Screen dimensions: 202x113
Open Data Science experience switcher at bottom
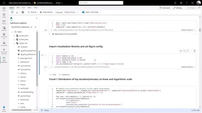pyautogui.click(x=4, y=109)
